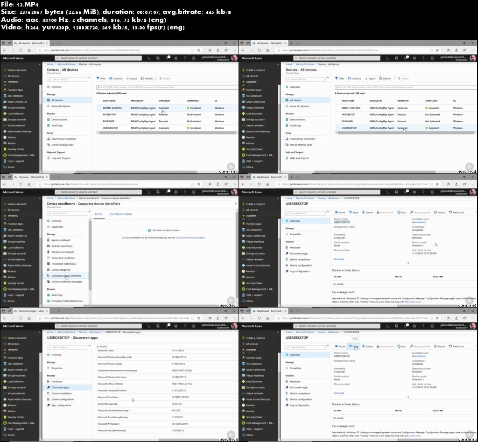Open Quick start in Device enrollment frame
This screenshot has height=442, width=478.
point(57,227)
